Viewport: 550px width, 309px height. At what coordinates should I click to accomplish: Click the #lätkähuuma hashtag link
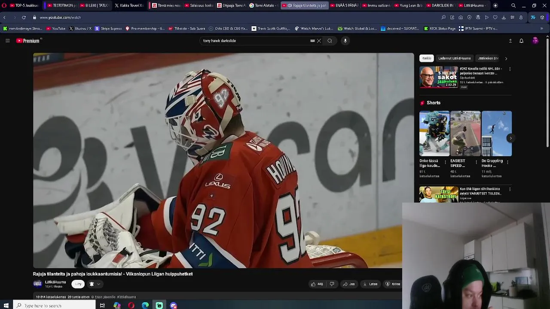tap(127, 297)
